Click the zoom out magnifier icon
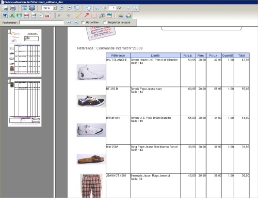The image size is (258, 198). 69,8
